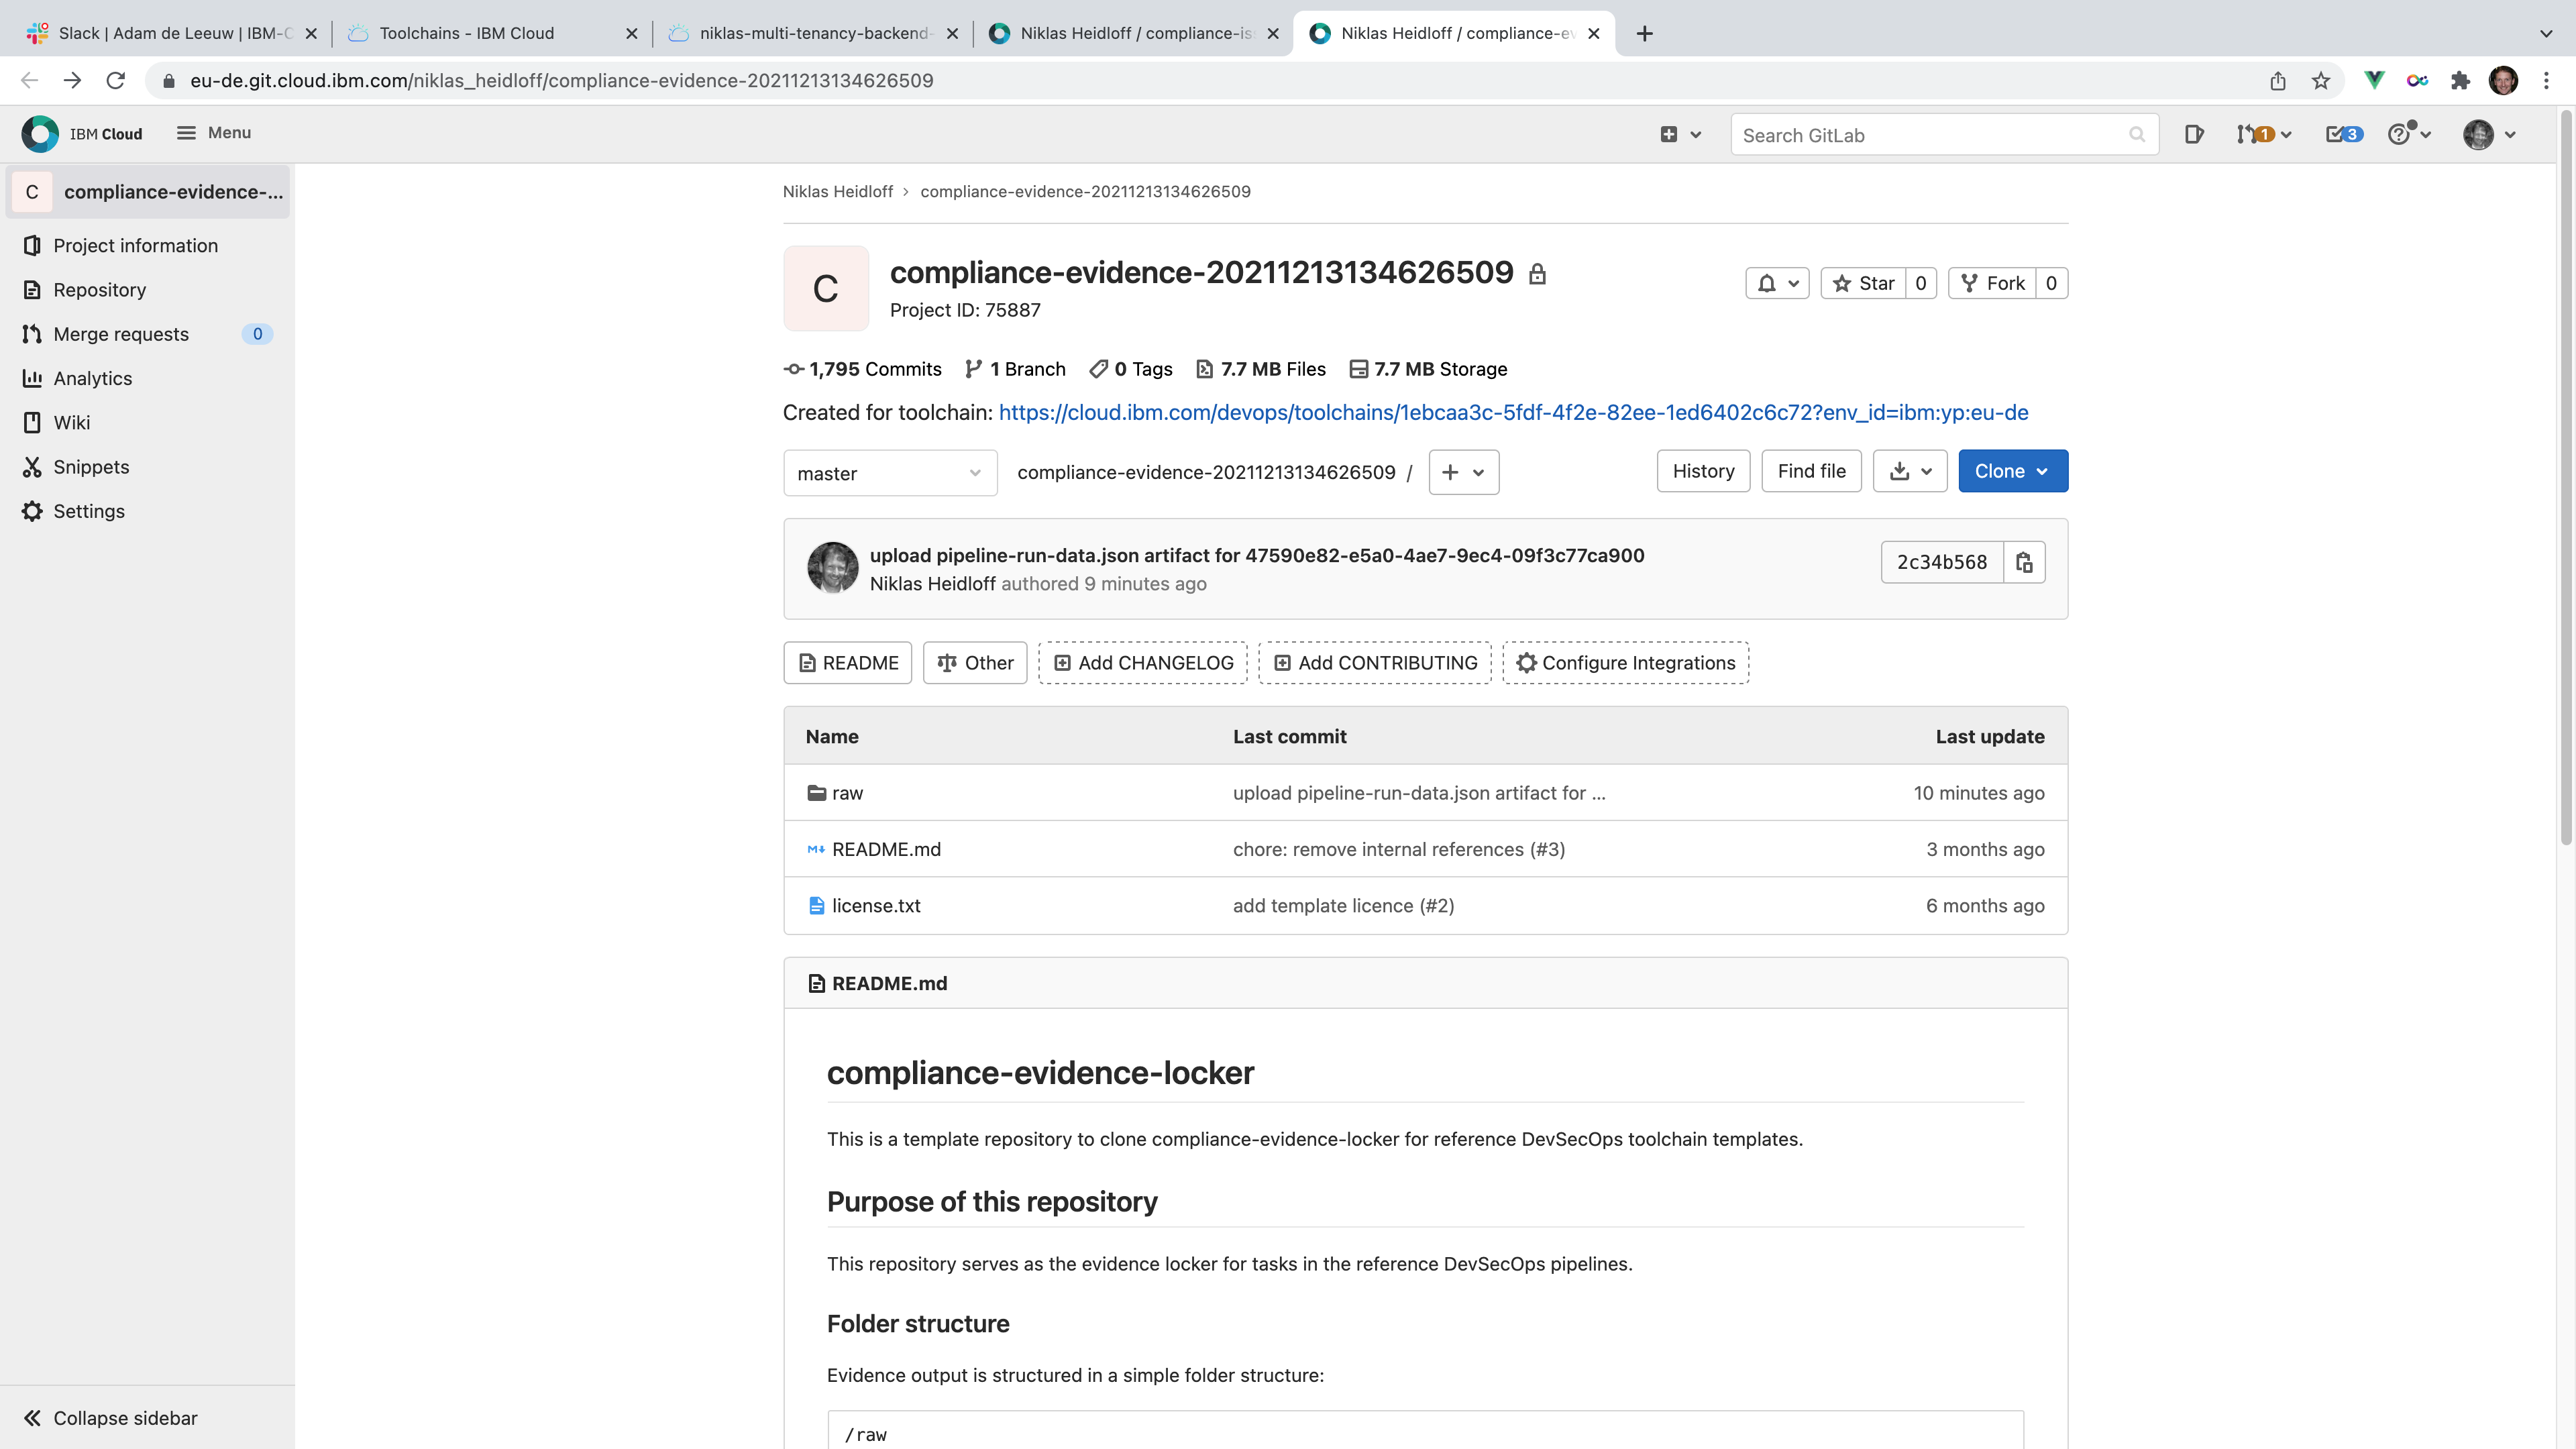Open the master branch selector
Image resolution: width=2576 pixels, height=1449 pixels.
pyautogui.click(x=889, y=473)
